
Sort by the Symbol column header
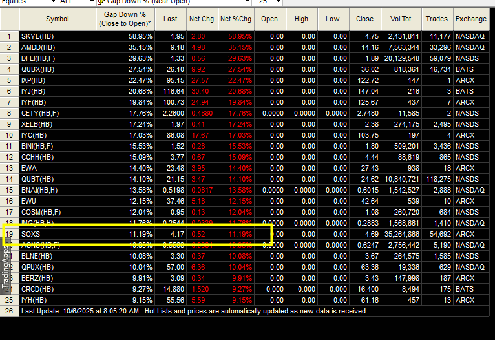pos(57,19)
